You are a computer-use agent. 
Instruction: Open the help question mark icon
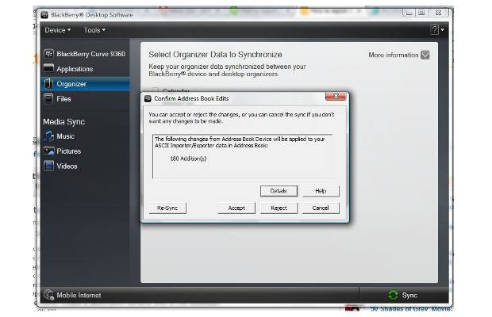click(435, 30)
